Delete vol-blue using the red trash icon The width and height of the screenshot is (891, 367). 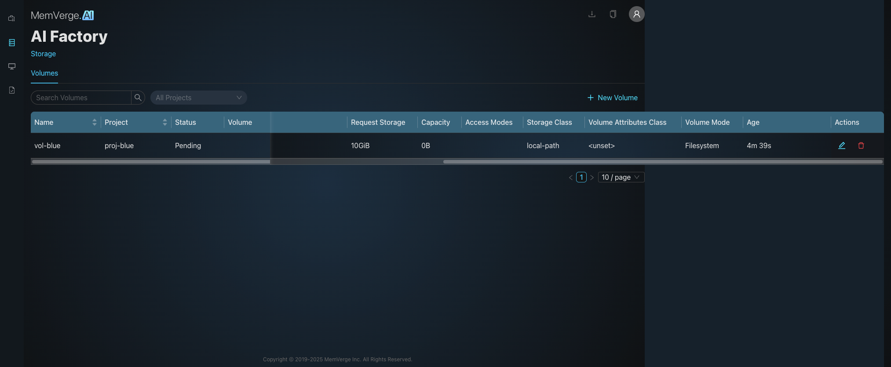[861, 145]
